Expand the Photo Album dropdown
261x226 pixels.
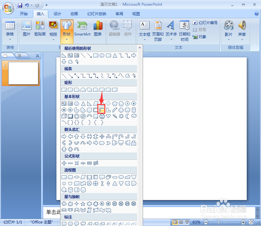point(53,40)
